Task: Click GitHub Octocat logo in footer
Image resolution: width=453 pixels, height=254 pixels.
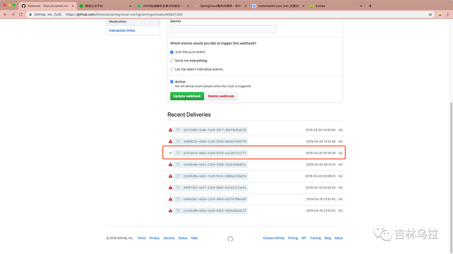Action: click(x=230, y=239)
